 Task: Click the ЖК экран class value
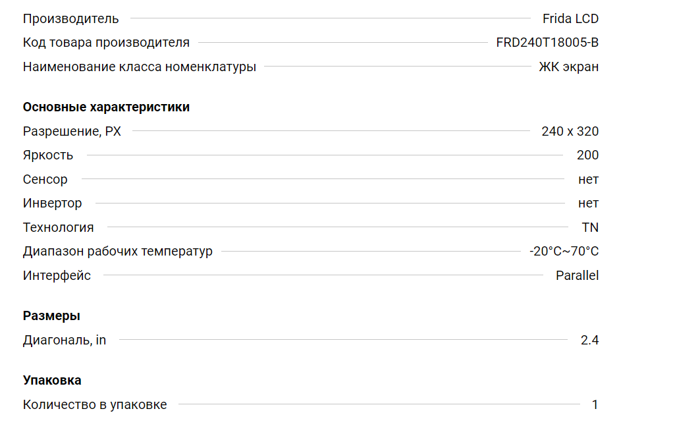(x=568, y=67)
